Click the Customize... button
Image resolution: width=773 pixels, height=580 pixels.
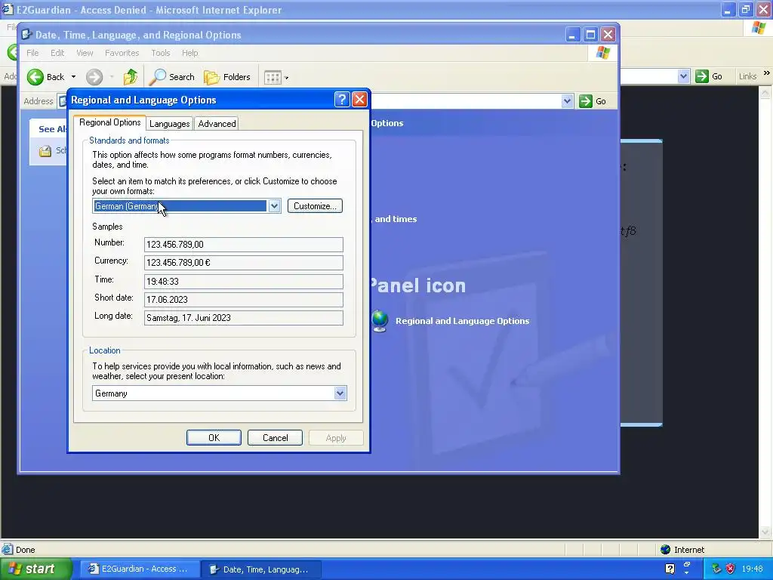coord(315,206)
